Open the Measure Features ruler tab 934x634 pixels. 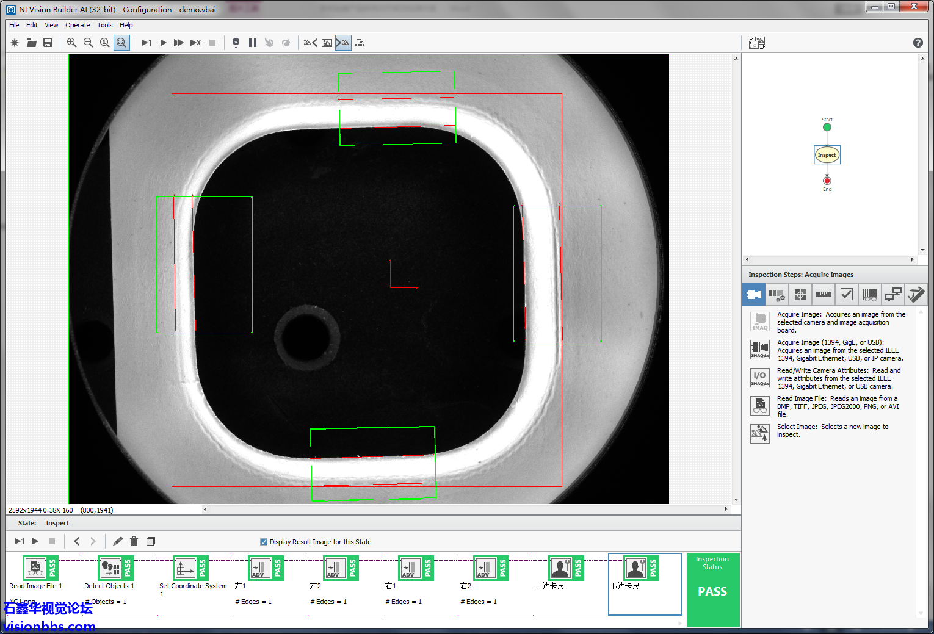click(x=823, y=295)
